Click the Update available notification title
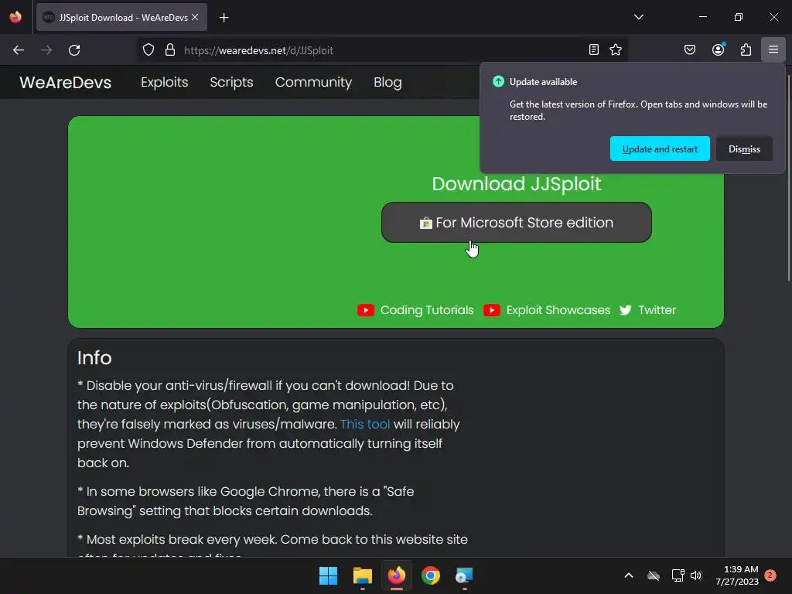 pyautogui.click(x=543, y=82)
